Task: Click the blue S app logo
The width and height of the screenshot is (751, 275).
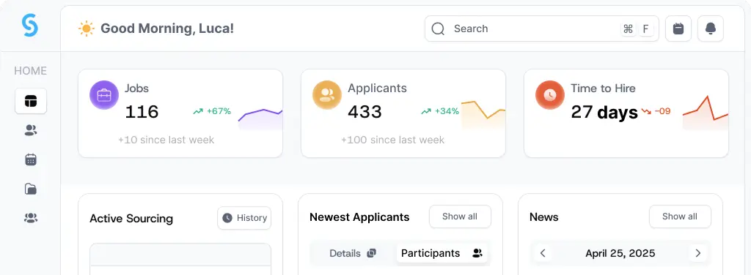Action: click(x=29, y=25)
